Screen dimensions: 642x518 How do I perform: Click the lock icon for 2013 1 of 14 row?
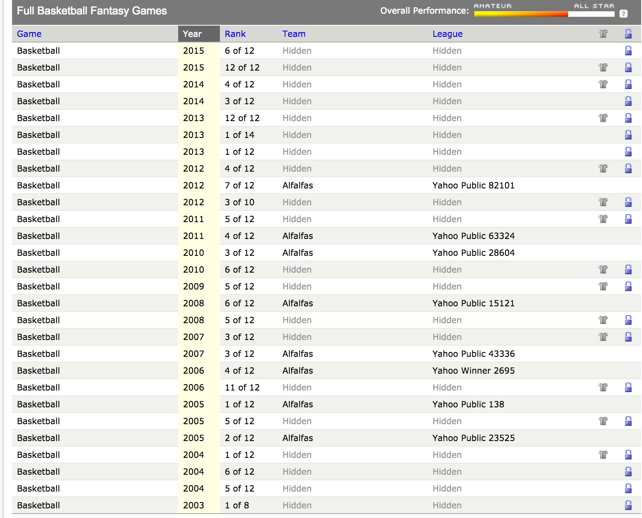(x=628, y=135)
